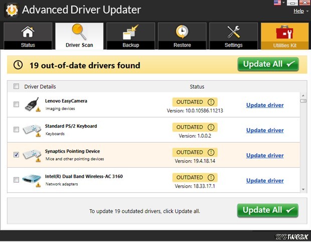The width and height of the screenshot is (311, 242).
Task: Click Update driver for Lenovo EasyCamera
Action: click(x=265, y=105)
